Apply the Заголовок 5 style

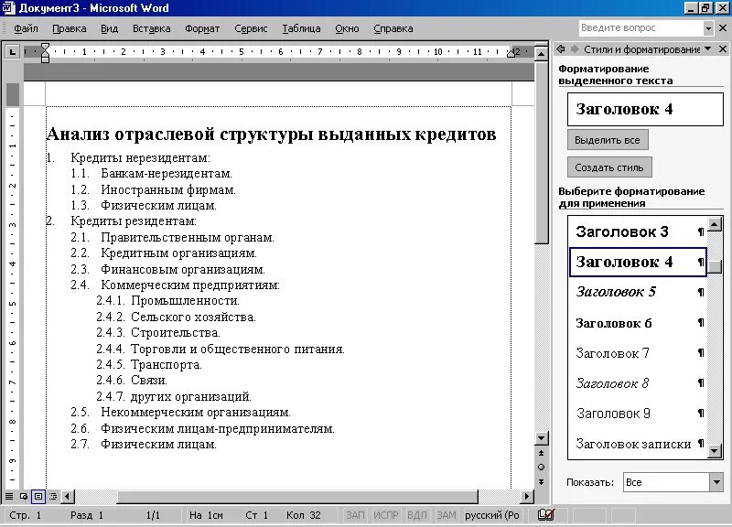coord(638,292)
